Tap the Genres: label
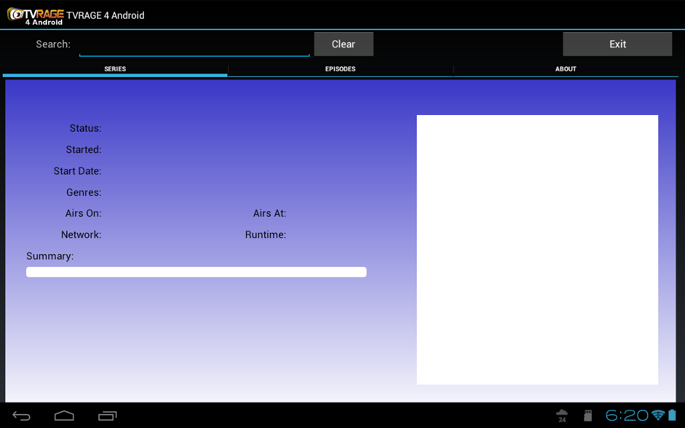Image resolution: width=685 pixels, height=428 pixels. click(x=84, y=193)
